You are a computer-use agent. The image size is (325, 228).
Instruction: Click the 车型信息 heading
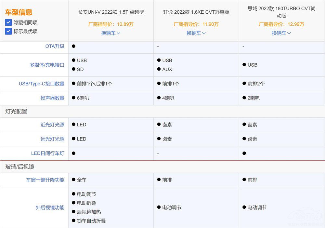(x=19, y=12)
